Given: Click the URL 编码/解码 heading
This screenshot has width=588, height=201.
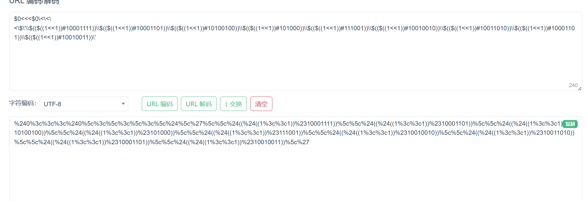Looking at the screenshot, I should point(34,2).
